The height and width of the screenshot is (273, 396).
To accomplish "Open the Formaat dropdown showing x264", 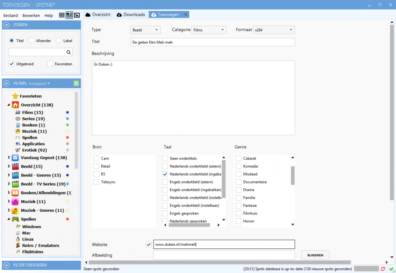I will pos(274,30).
